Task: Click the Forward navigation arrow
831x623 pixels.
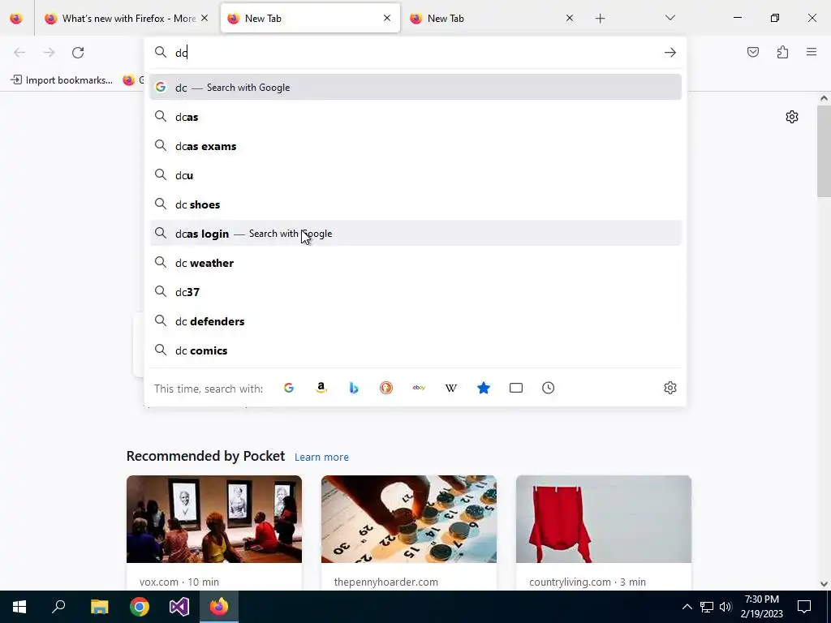Action: coord(49,53)
